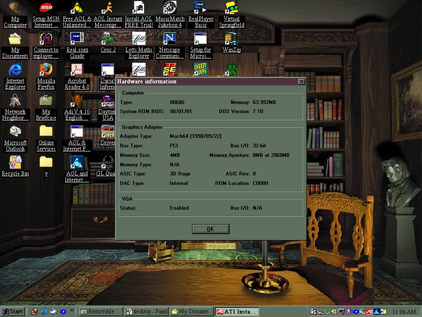Select the My Briefcase icon
This screenshot has height=317, width=422.
(46, 100)
